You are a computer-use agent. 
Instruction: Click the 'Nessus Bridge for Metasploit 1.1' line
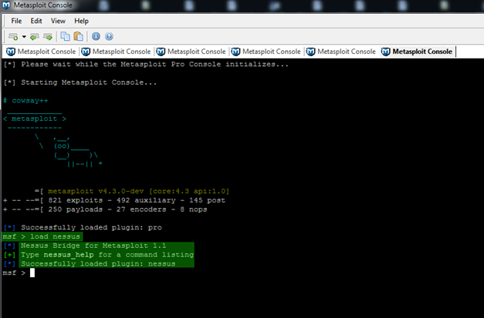(93, 246)
